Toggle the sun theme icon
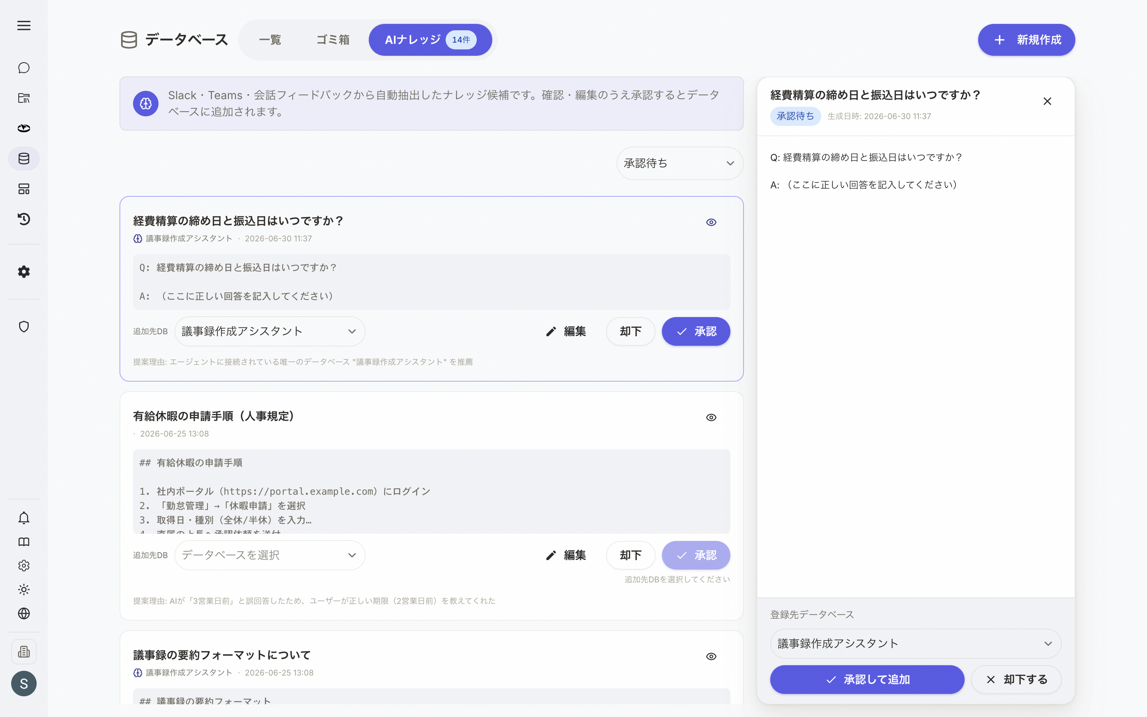This screenshot has height=717, width=1147. [x=24, y=590]
